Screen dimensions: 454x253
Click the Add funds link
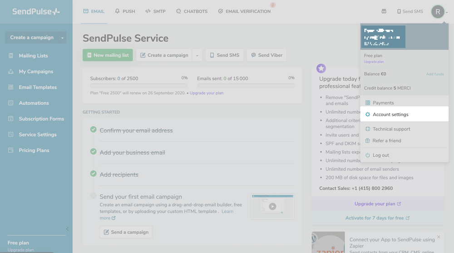click(435, 74)
